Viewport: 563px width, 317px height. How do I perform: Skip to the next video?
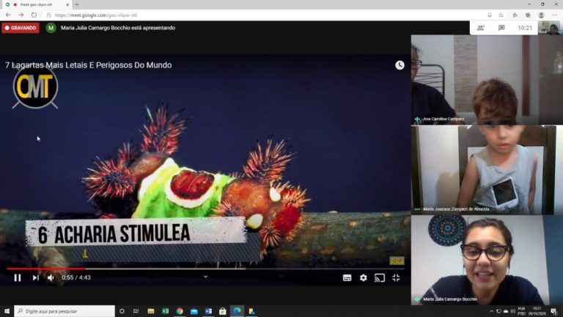tap(35, 277)
